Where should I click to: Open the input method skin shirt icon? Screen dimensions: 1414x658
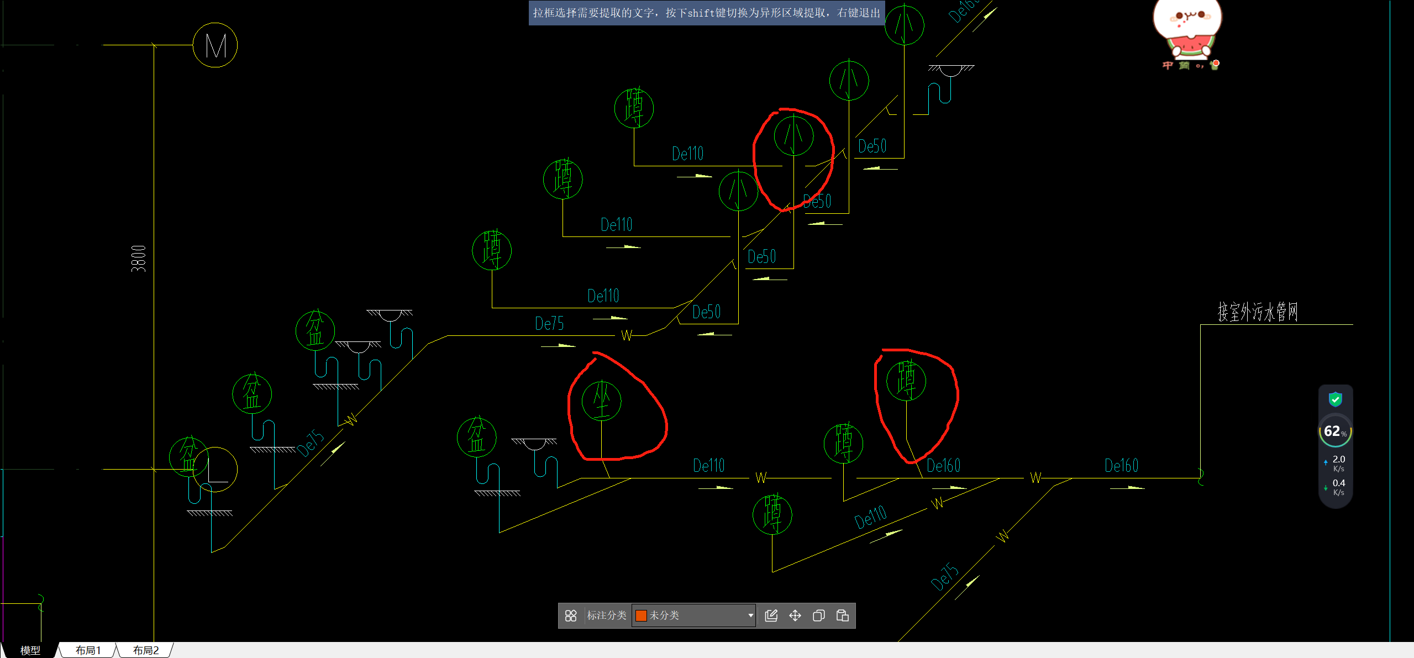tap(1215, 65)
